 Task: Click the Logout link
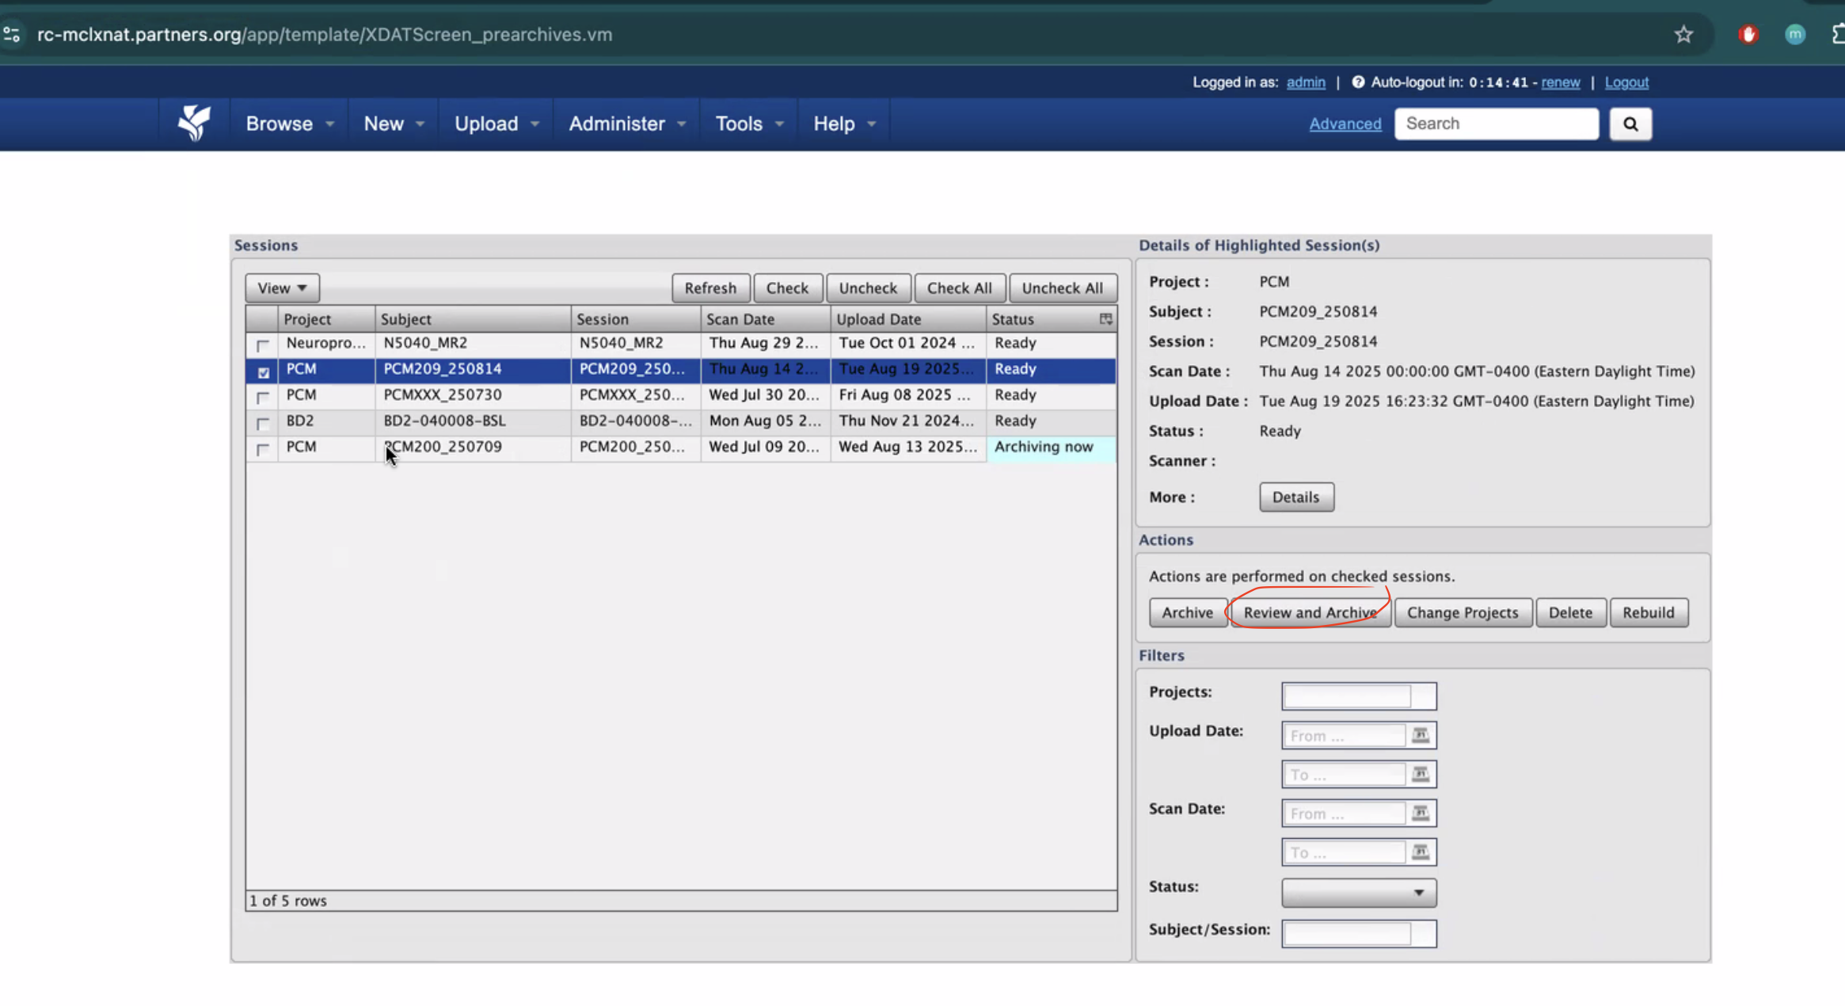coord(1626,82)
